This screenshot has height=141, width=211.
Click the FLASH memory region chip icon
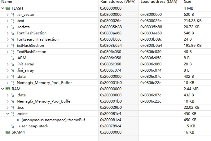point(8,8)
